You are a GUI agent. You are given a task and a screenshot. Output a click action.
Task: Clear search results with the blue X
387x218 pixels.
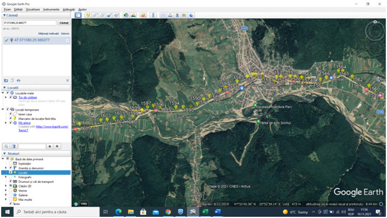tap(67, 81)
